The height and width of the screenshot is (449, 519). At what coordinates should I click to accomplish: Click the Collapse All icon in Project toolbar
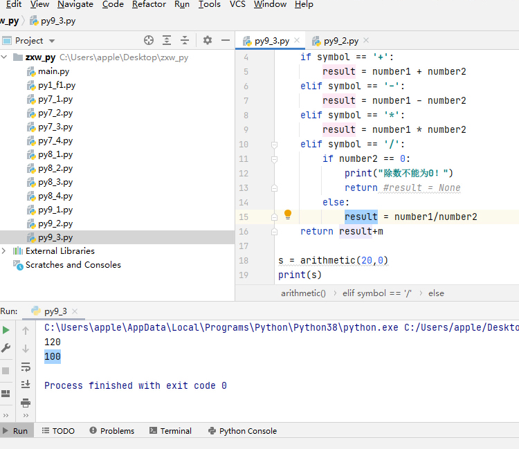[x=185, y=40]
